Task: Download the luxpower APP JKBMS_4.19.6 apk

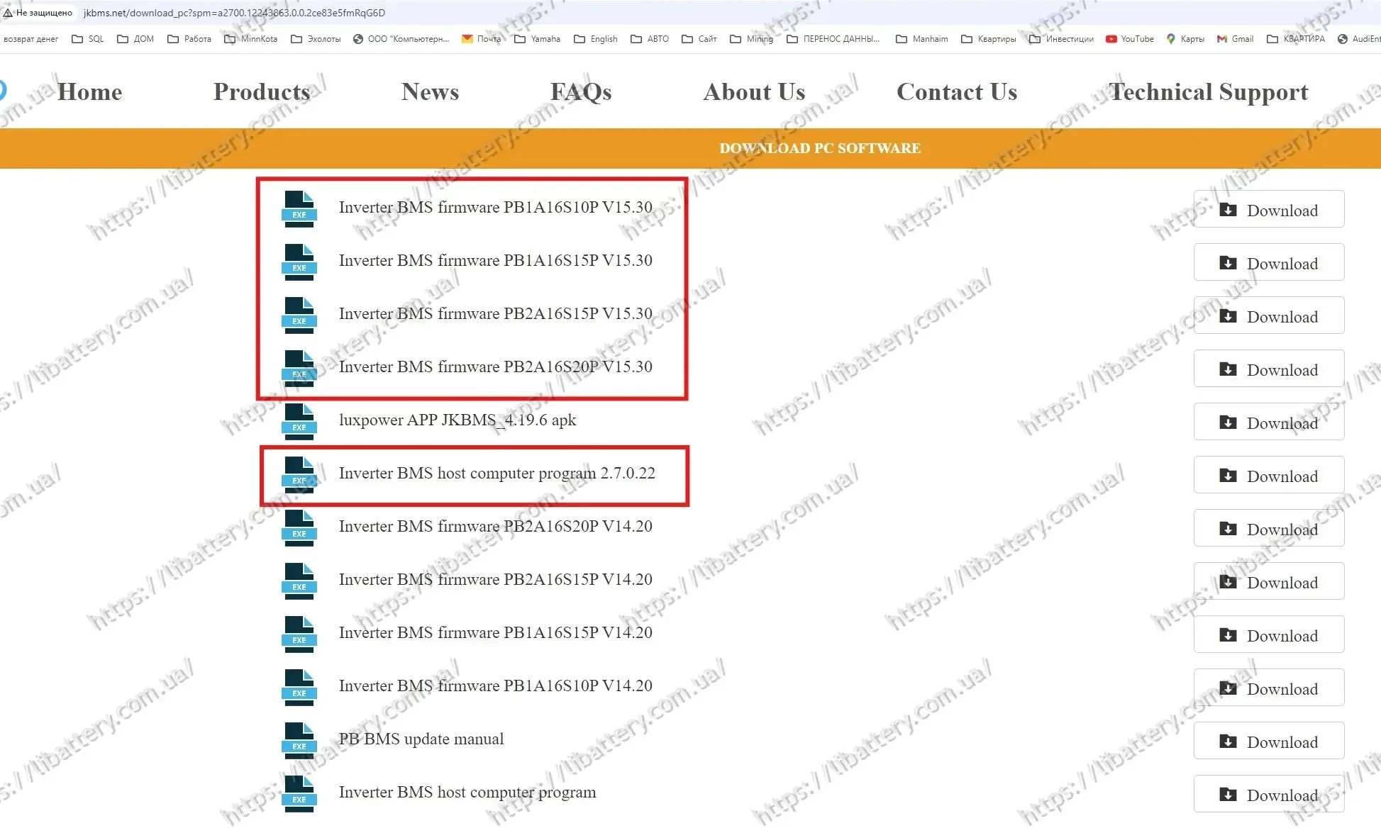Action: (1269, 422)
